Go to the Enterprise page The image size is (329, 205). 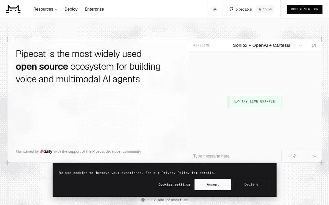94,9
